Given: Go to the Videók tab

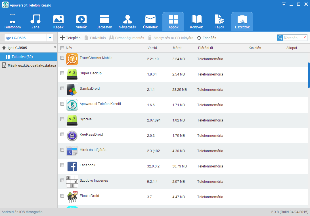Looking at the screenshot, I should (81, 22).
